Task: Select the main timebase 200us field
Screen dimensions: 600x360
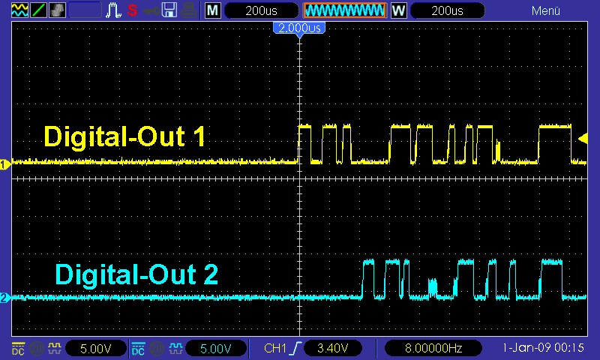Action: pyautogui.click(x=261, y=10)
